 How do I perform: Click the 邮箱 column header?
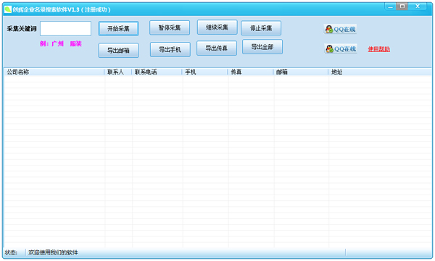click(x=301, y=72)
